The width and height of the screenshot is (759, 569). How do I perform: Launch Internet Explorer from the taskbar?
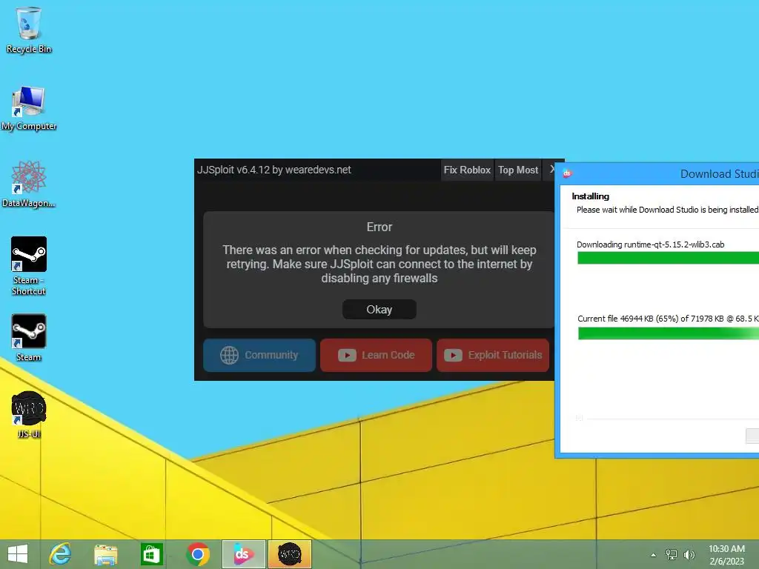click(x=60, y=554)
